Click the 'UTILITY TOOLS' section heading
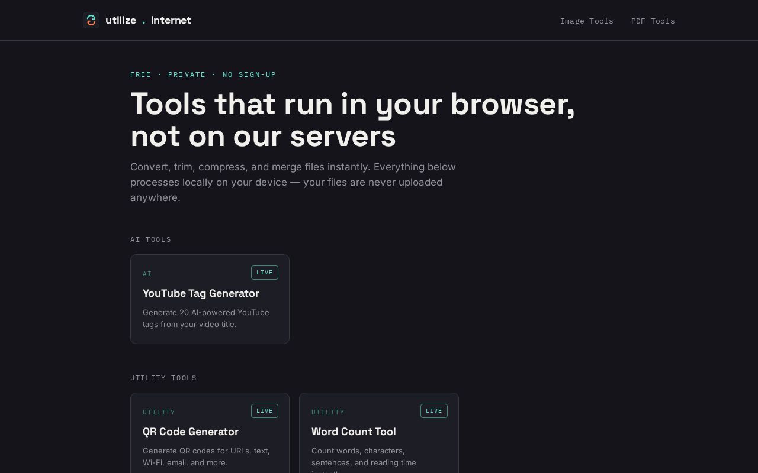Image resolution: width=758 pixels, height=473 pixels. (163, 378)
